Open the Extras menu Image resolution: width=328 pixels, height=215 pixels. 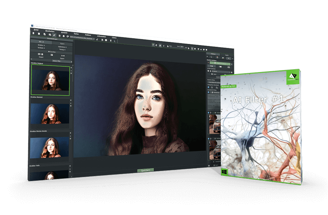(76, 34)
